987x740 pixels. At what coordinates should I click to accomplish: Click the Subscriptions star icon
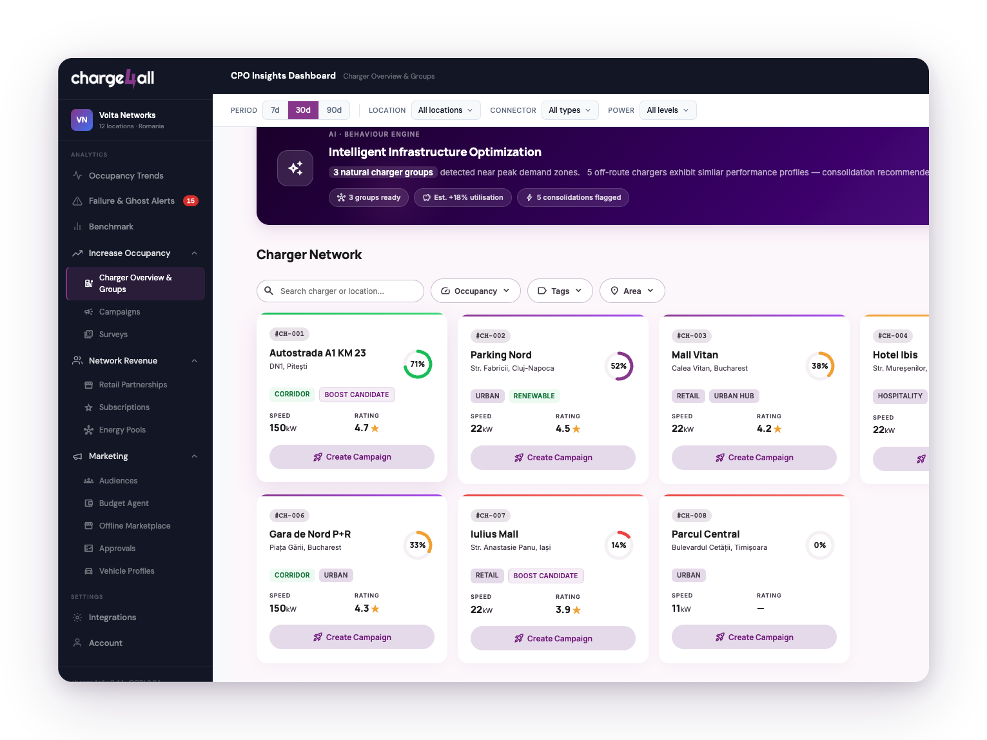(x=89, y=407)
